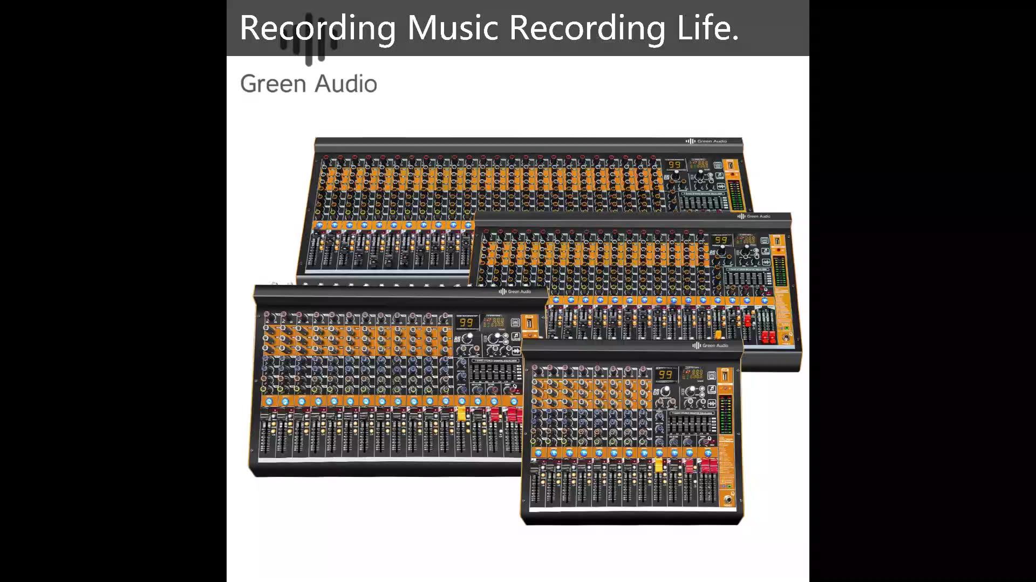The image size is (1036, 582).
Task: Click headphone jack on smallest mixer
Action: click(x=728, y=499)
